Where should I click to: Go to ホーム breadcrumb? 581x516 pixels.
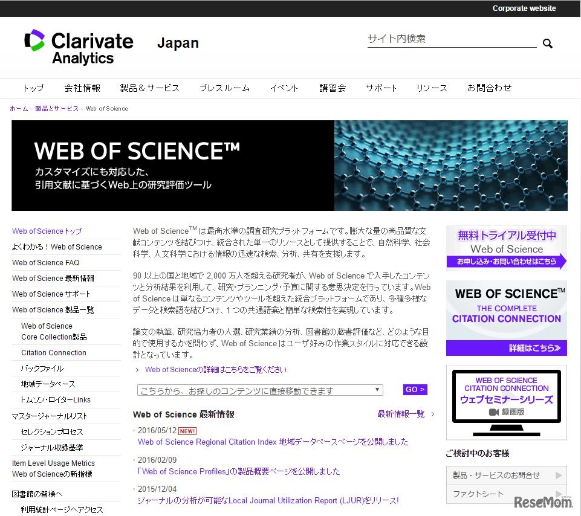[x=19, y=109]
